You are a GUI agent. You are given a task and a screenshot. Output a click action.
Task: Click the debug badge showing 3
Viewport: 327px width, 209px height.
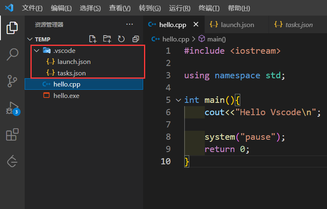(x=16, y=112)
